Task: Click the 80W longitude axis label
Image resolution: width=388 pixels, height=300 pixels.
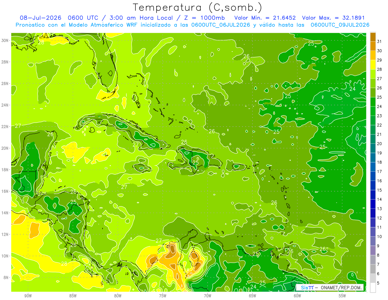Action: 118,296
